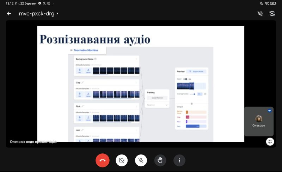This screenshot has width=282, height=172.
Task: Toggle the speaker audio off icon
Action: 260,14
